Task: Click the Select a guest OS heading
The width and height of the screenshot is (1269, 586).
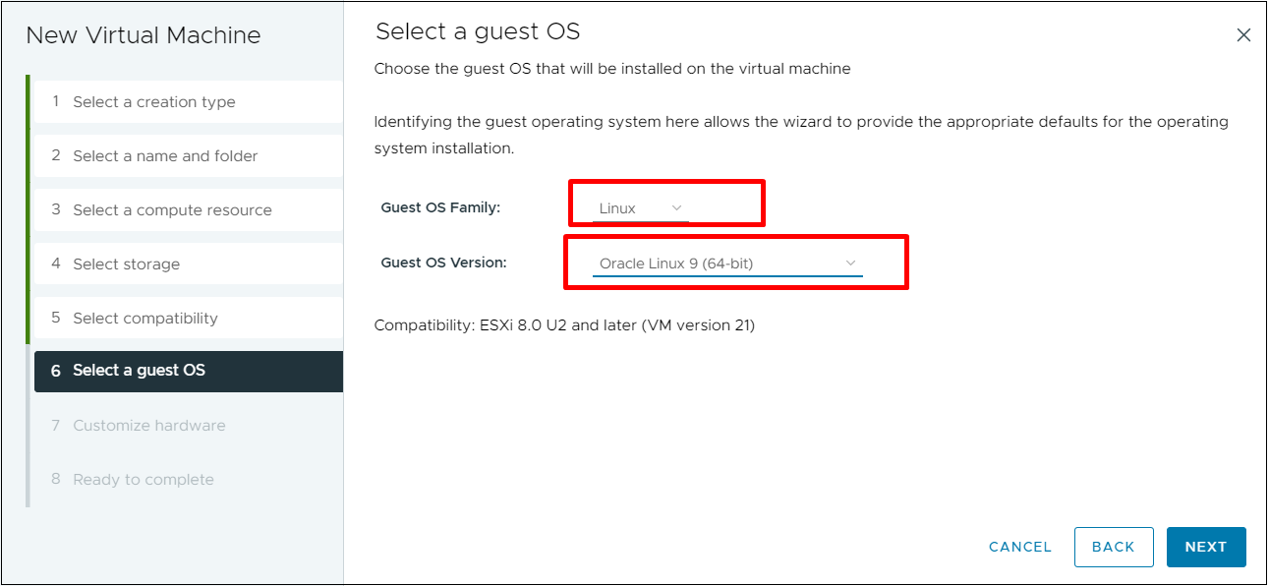Action: (478, 31)
